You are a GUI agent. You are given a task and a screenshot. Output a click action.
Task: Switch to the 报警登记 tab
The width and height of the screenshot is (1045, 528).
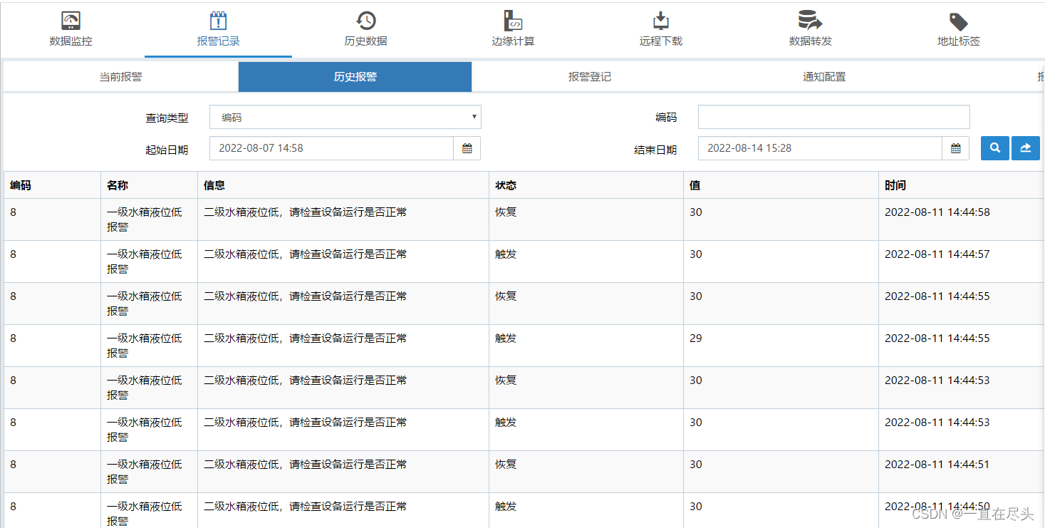589,77
